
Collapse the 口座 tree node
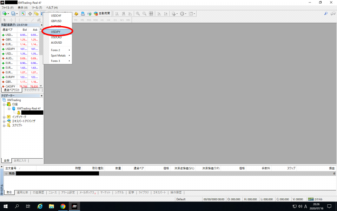pyautogui.click(x=4, y=104)
